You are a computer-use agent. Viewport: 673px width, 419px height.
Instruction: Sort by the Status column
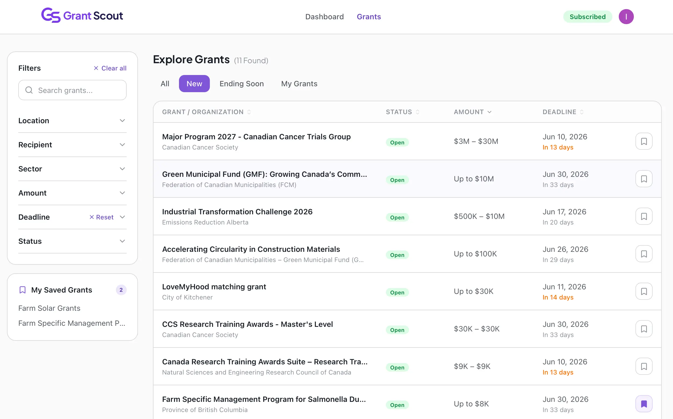[403, 112]
